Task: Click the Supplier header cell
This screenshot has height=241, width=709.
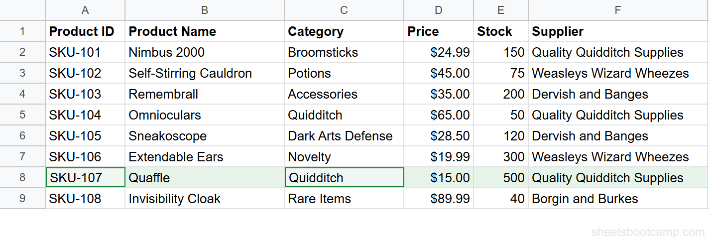Action: coord(618,31)
